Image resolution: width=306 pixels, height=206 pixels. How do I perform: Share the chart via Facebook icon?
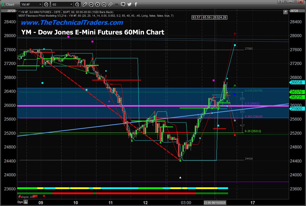[135, 4]
